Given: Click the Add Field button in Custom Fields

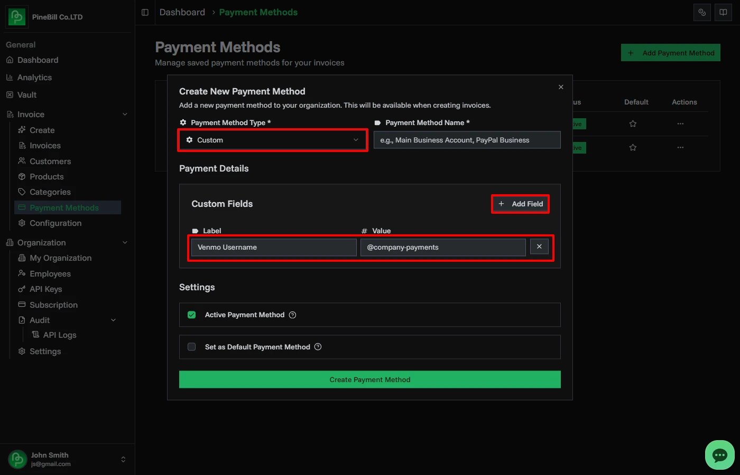Looking at the screenshot, I should pos(520,204).
